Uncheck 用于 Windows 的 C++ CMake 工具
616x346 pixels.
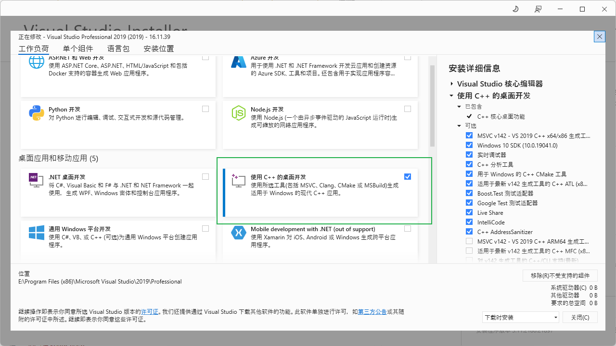[469, 174]
